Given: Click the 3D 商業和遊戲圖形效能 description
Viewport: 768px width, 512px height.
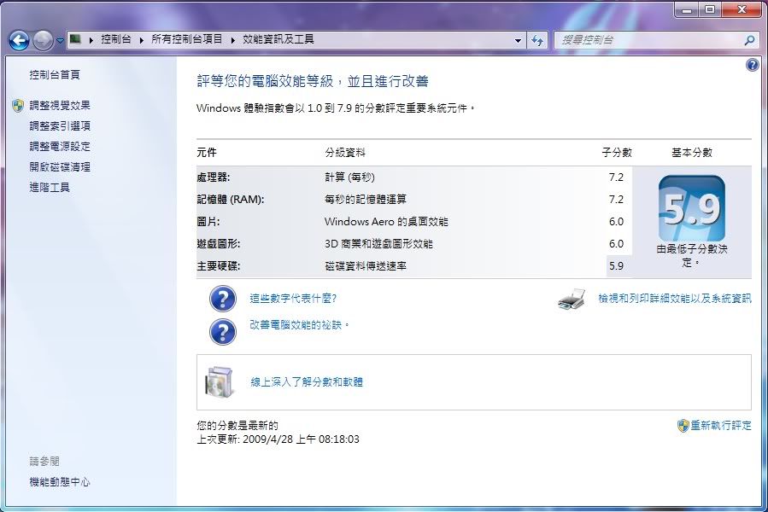Looking at the screenshot, I should pos(378,244).
